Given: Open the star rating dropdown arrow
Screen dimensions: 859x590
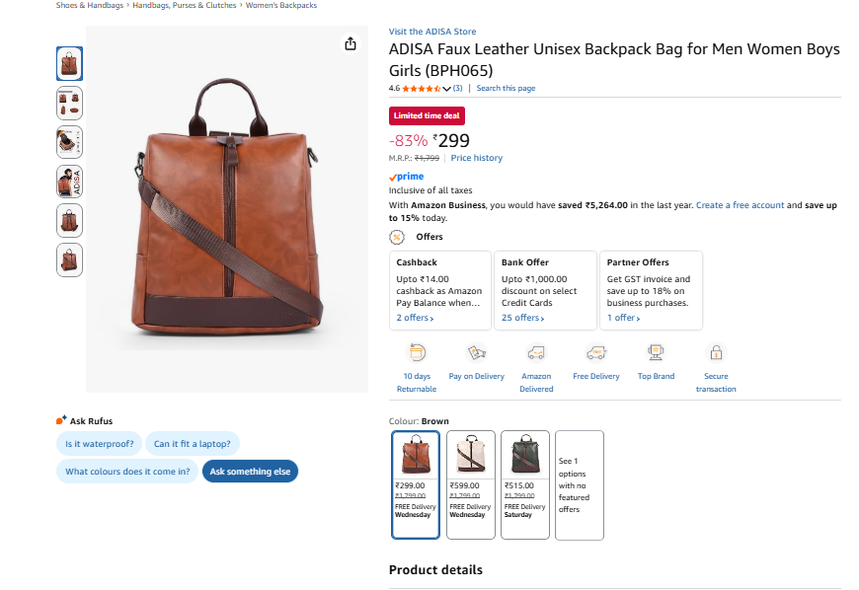Looking at the screenshot, I should [x=447, y=89].
